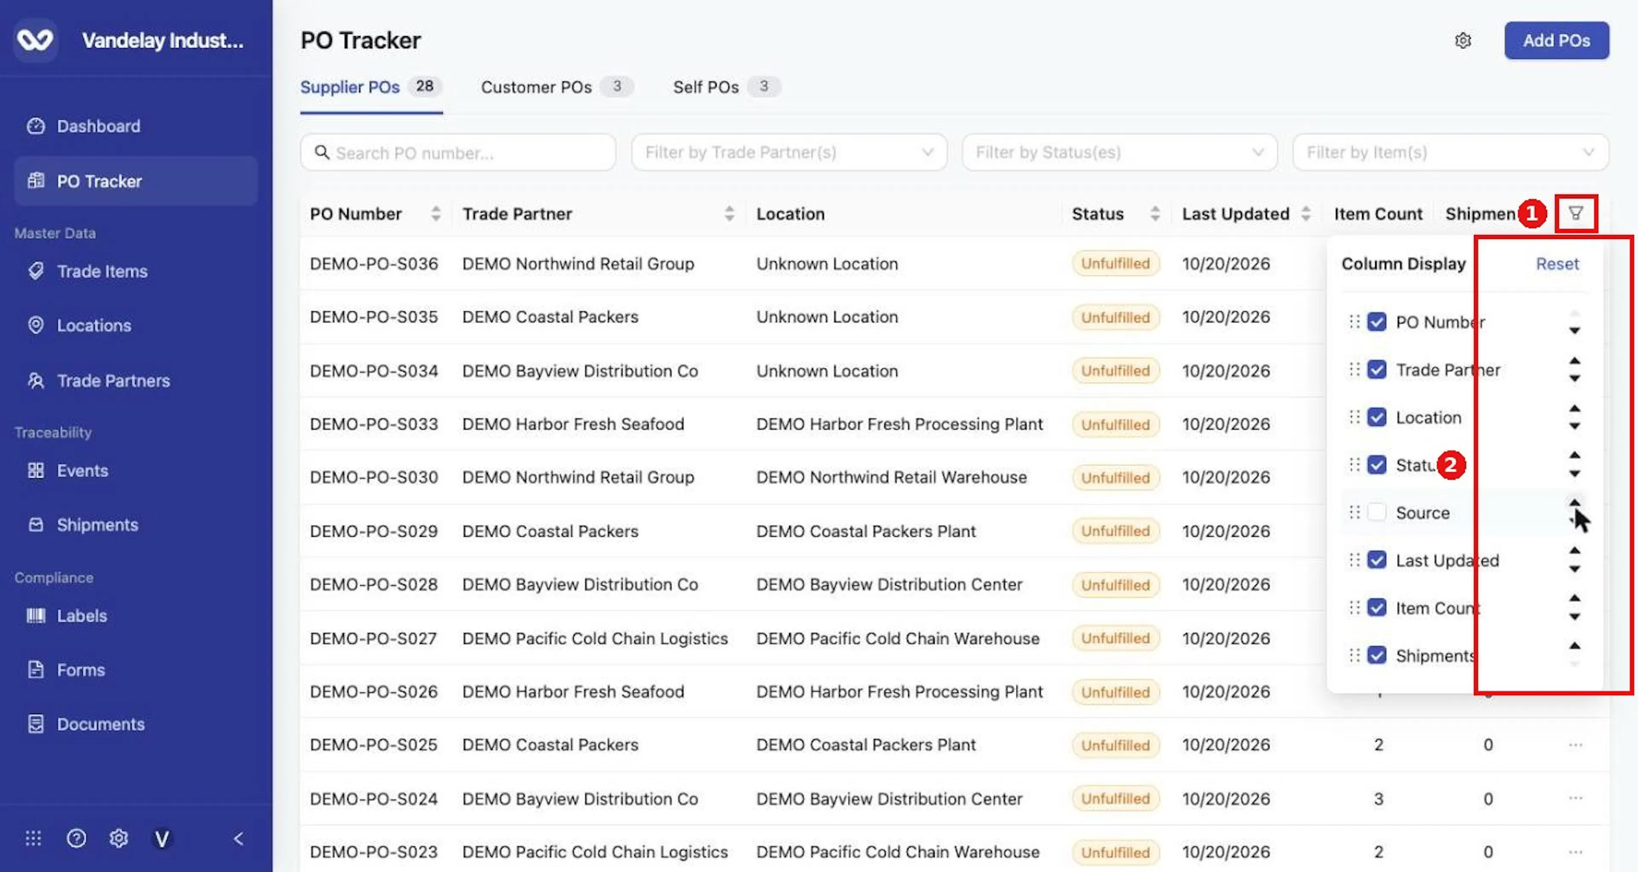Viewport: 1638px width, 872px height.
Task: Open Trade Partners in sidebar
Action: 136,381
